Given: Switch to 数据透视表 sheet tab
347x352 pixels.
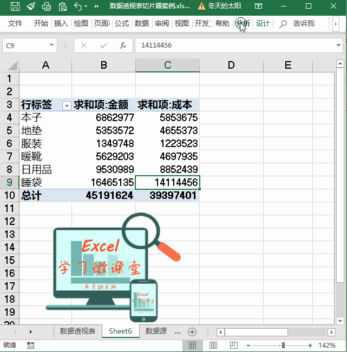Looking at the screenshot, I should click(x=77, y=331).
